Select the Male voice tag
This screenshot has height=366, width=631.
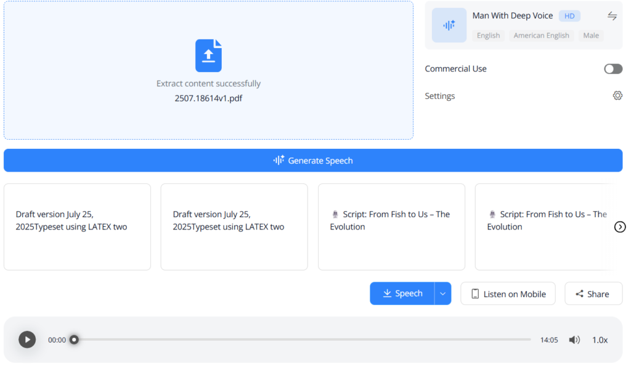point(590,35)
